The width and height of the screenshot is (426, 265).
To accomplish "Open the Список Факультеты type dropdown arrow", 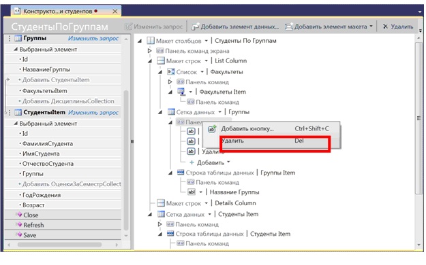I will 202,72.
